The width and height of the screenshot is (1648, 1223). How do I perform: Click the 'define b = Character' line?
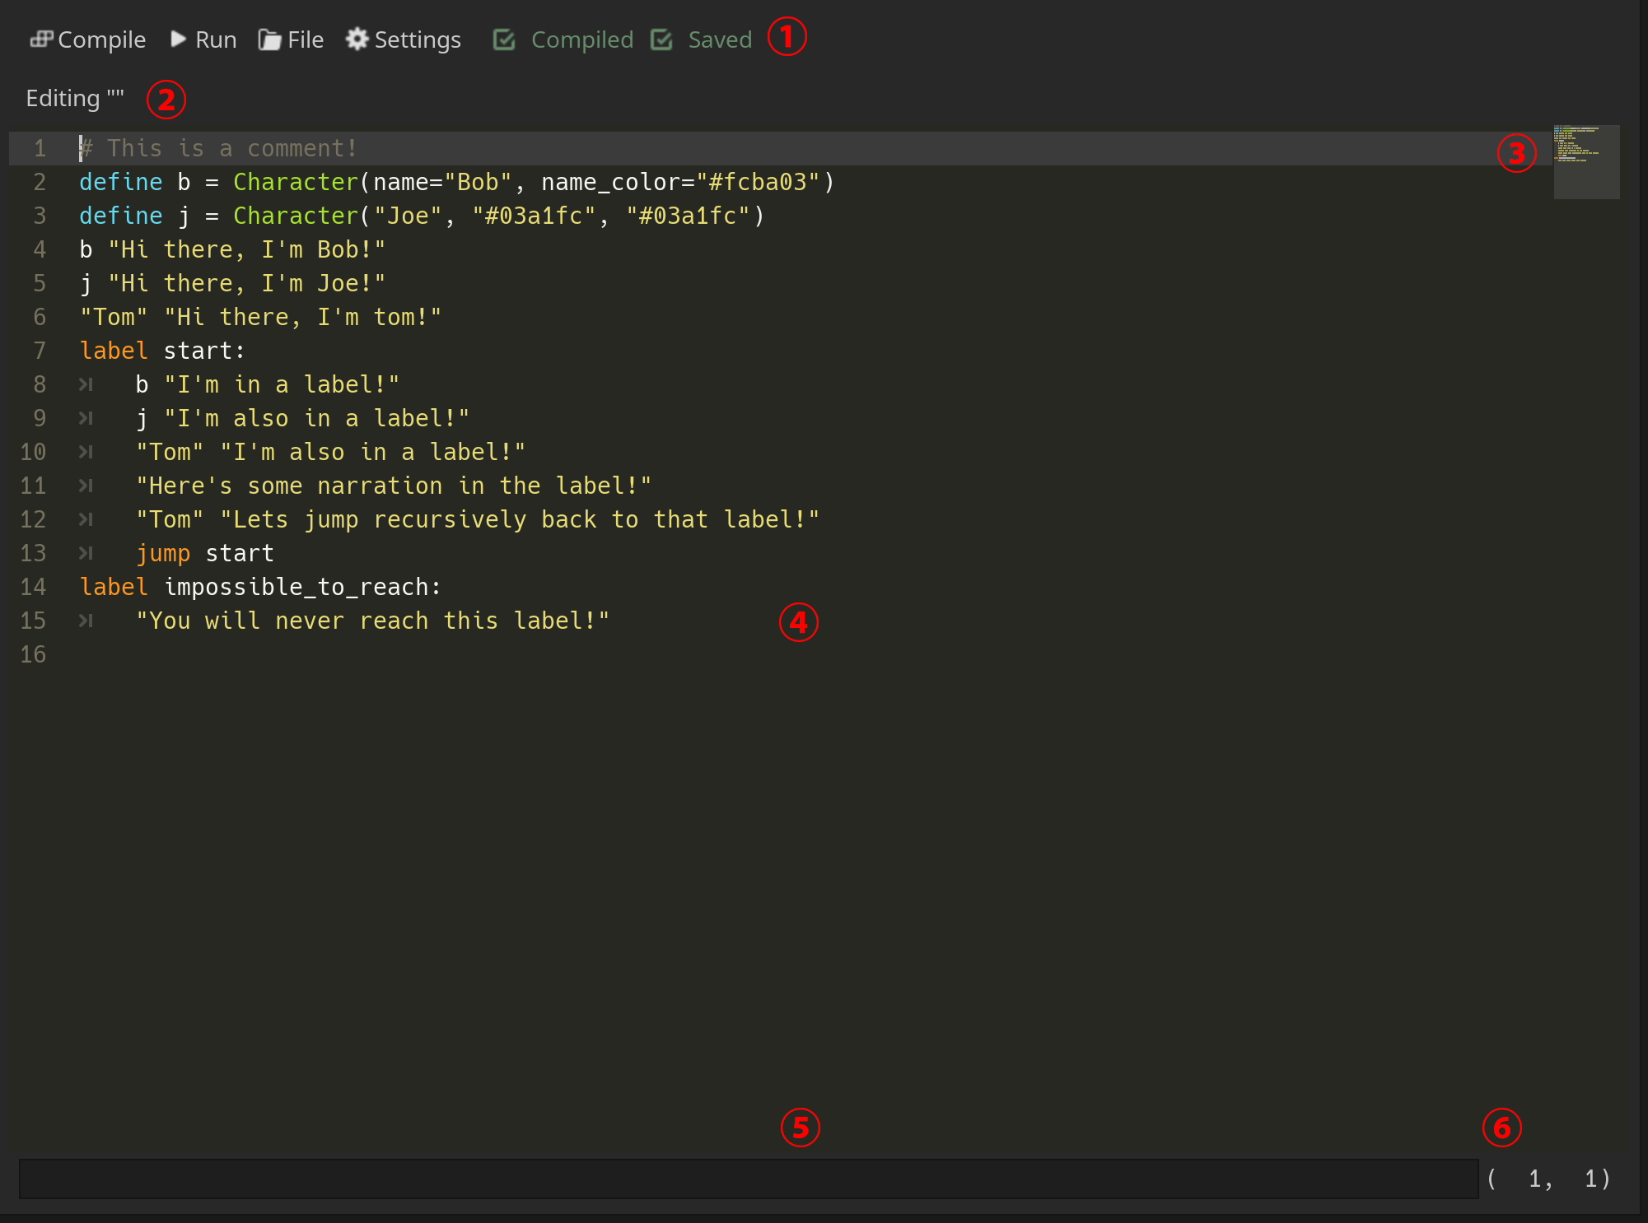(457, 182)
